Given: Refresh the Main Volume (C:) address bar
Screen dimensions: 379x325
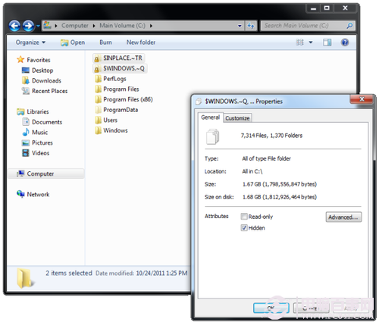Looking at the screenshot, I should pyautogui.click(x=251, y=26).
